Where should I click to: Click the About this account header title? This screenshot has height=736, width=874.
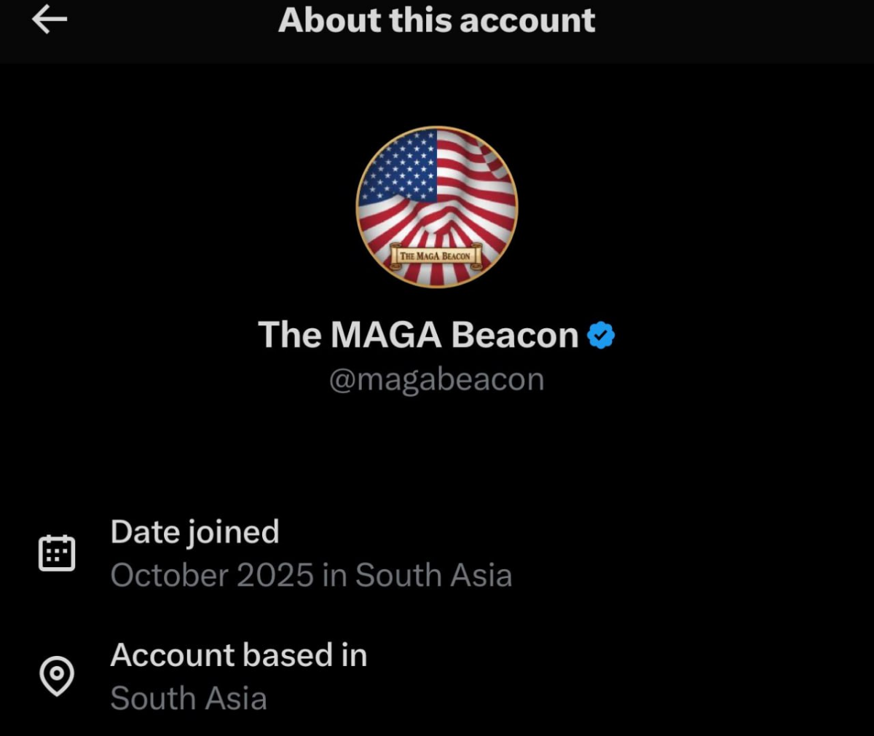pyautogui.click(x=436, y=20)
